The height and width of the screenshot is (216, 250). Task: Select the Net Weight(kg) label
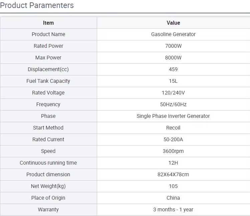tap(48, 186)
